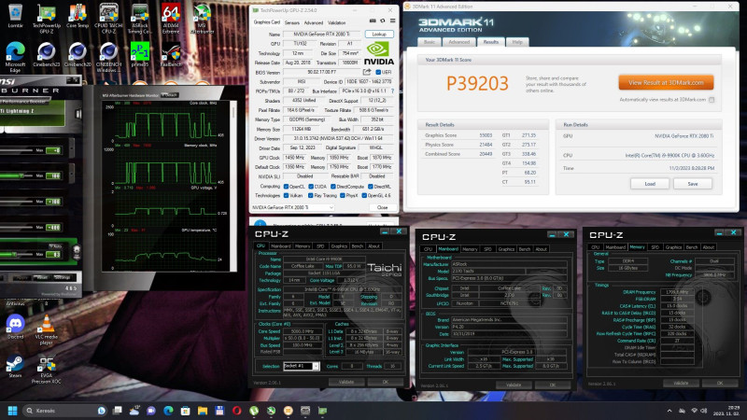The width and height of the screenshot is (747, 420).
Task: Click the Load button in 3DMark Run Details
Action: click(650, 184)
